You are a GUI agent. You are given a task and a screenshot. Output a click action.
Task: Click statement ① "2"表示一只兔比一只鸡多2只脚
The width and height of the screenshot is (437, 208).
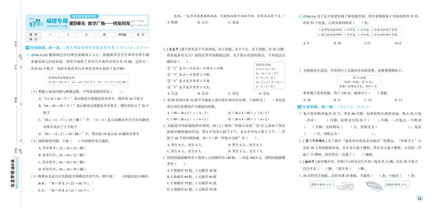coord(196,68)
